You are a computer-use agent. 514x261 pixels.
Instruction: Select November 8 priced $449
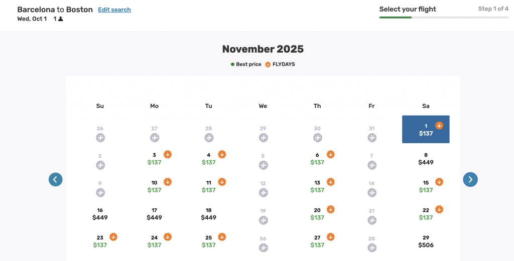coord(426,159)
